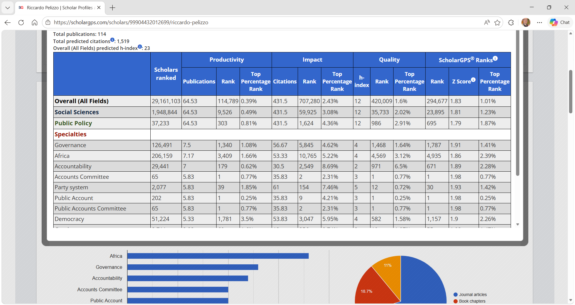Click the Z Score info icon
The height and width of the screenshot is (305, 575).
click(473, 80)
